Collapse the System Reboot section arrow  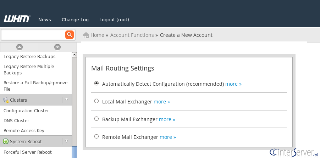point(66,141)
